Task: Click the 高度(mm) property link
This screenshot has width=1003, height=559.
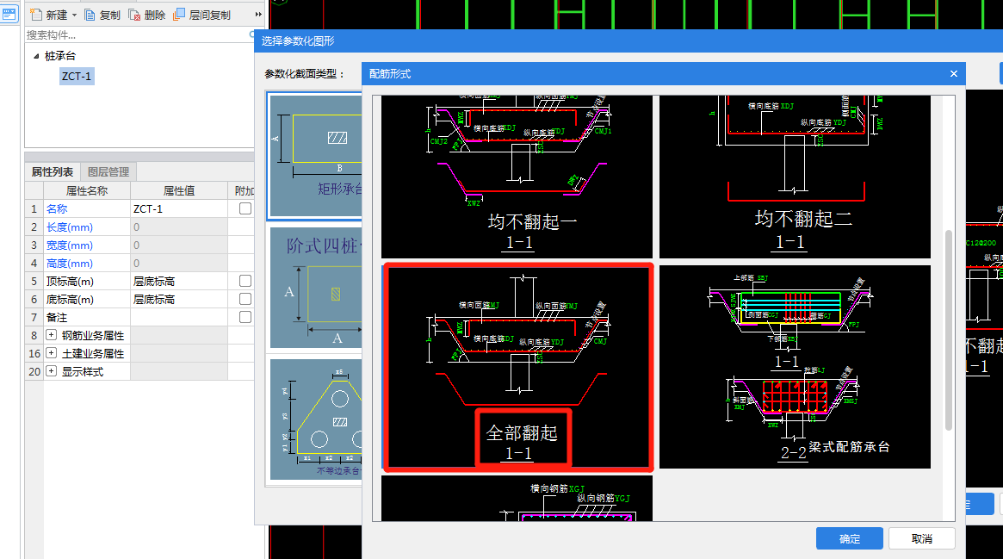Action: pos(69,263)
